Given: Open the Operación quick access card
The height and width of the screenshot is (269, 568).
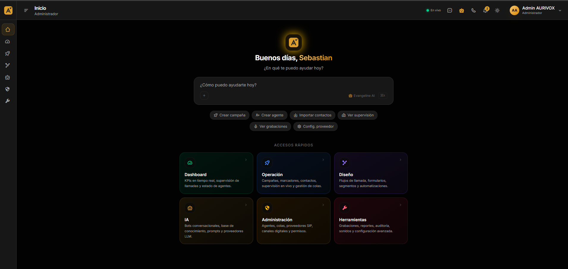Looking at the screenshot, I should [x=294, y=173].
